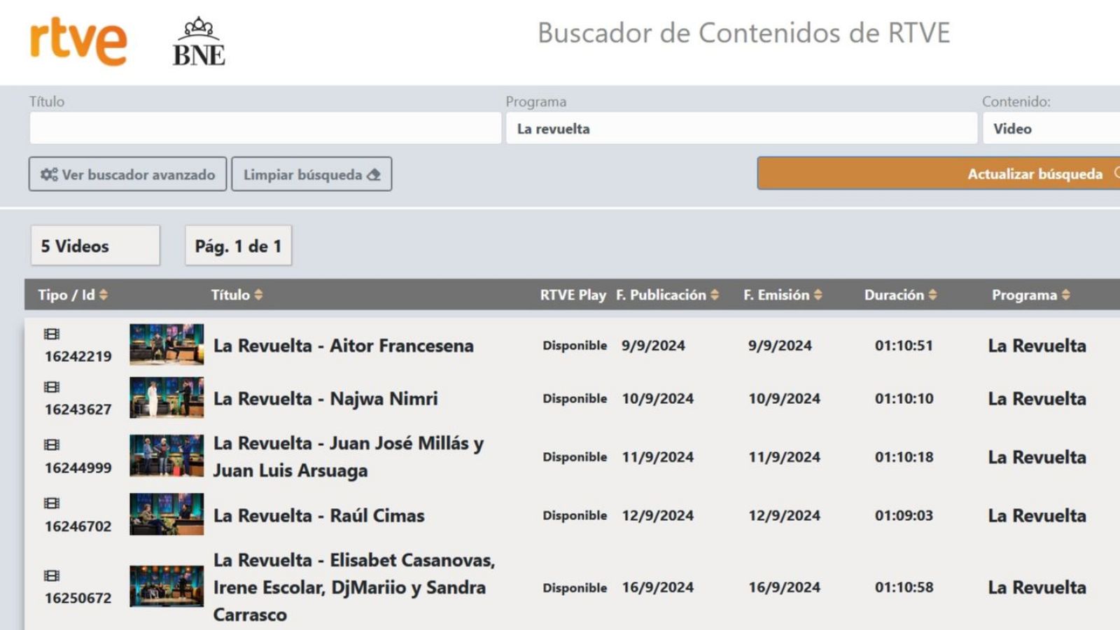Click the magnifier icon on Actualizar búsqueda
This screenshot has height=630, width=1120.
(x=1118, y=174)
